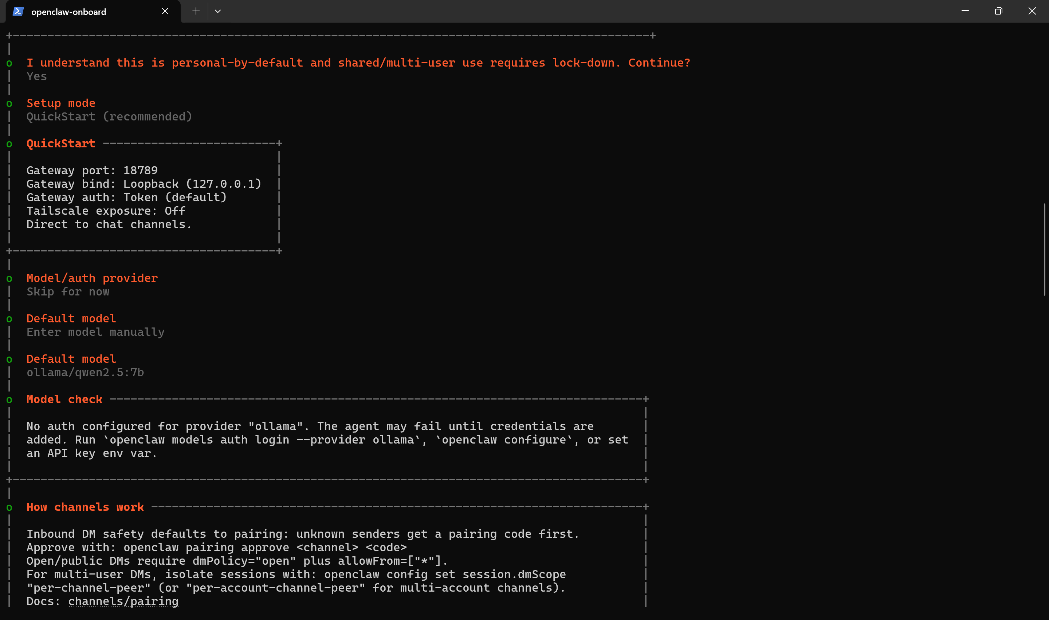
Task: Click the 'Setup mode' heading
Action: (x=61, y=103)
